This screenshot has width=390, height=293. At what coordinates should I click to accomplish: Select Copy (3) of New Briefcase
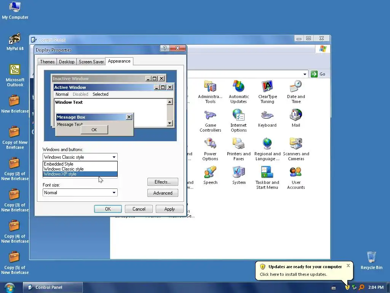pyautogui.click(x=15, y=201)
